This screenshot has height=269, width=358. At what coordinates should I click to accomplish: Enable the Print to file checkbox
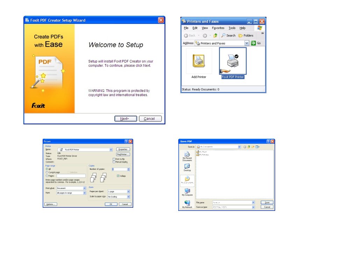[114, 159]
